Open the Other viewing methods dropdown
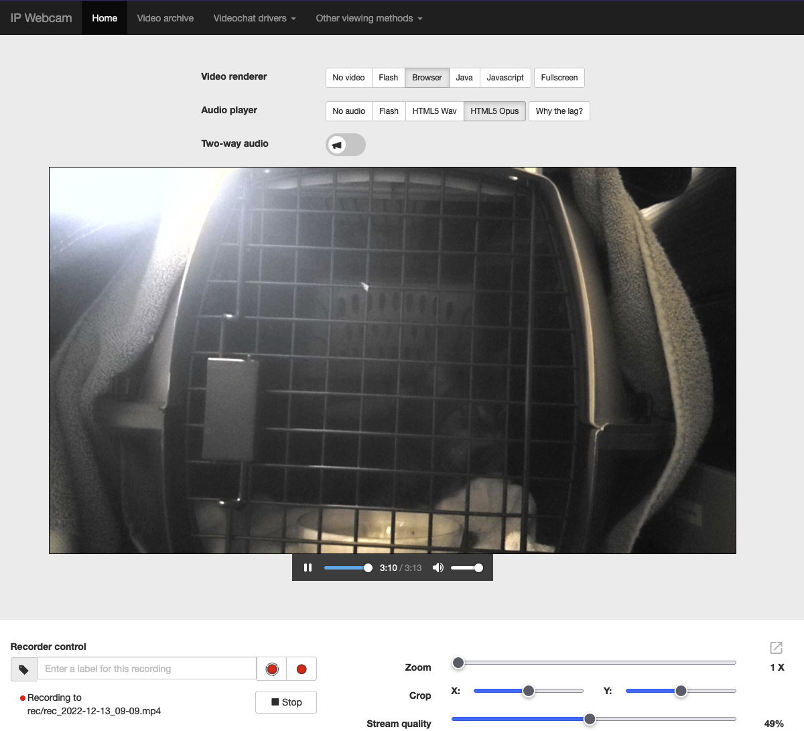804x731 pixels. [x=369, y=18]
